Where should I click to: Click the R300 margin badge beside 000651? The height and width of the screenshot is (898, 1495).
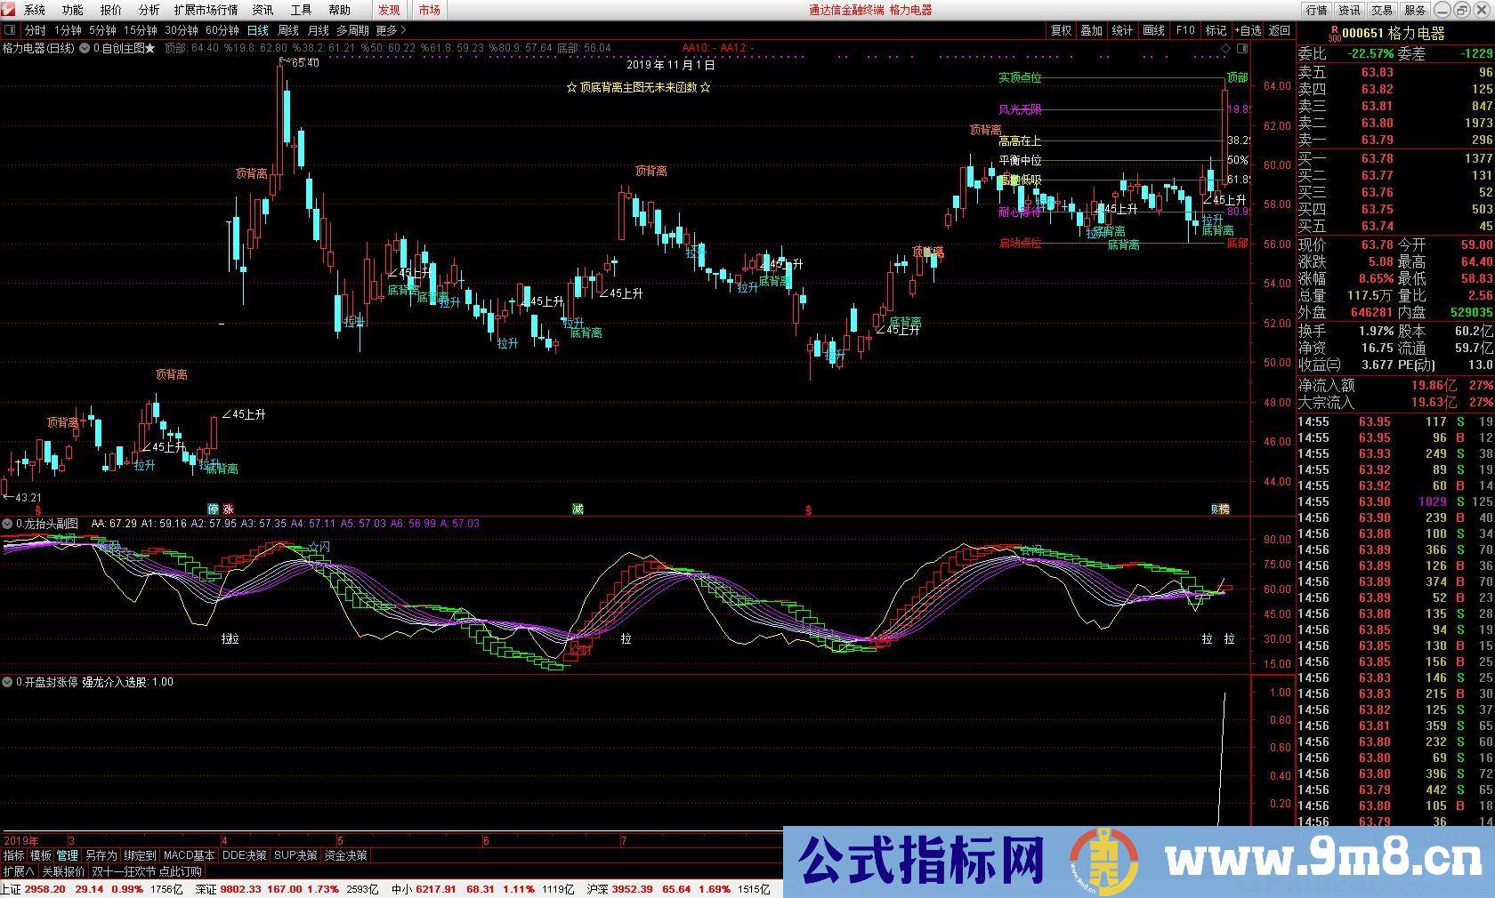(1334, 34)
